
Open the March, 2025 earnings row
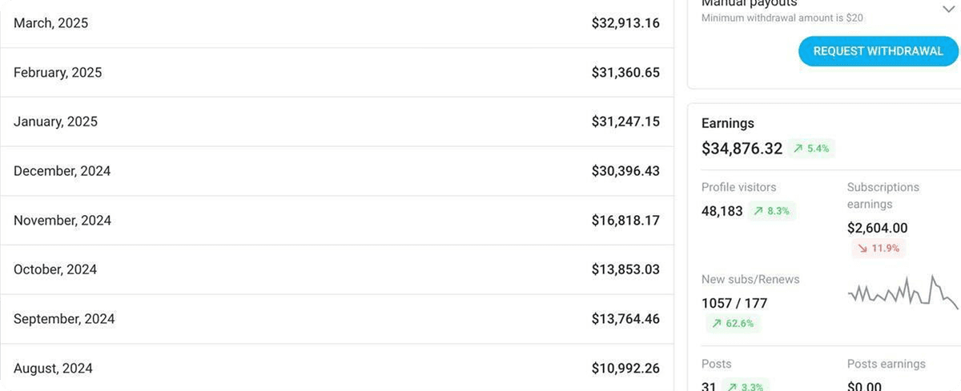(336, 23)
